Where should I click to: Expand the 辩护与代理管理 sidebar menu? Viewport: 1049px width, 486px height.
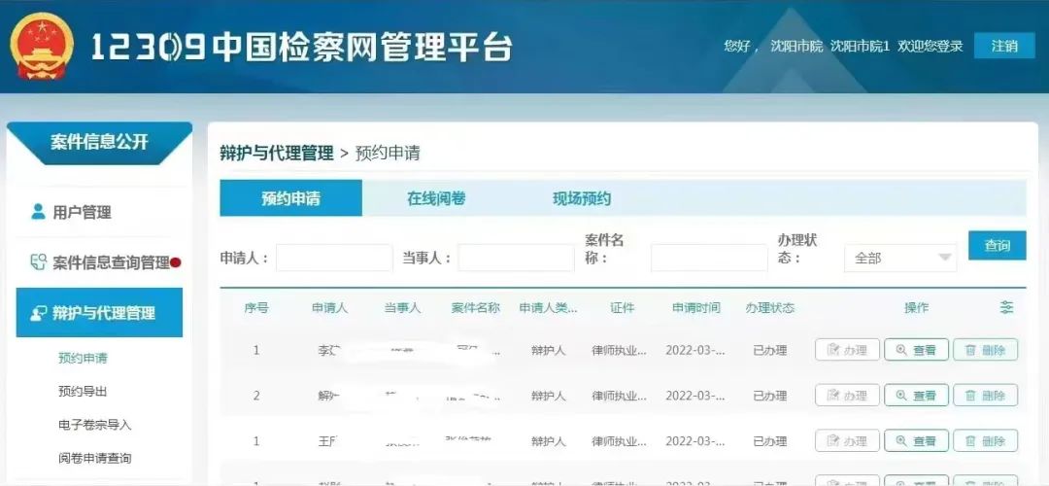[103, 313]
